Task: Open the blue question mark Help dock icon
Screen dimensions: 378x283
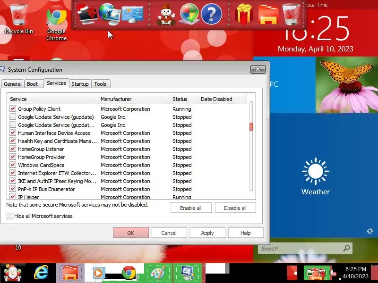Action: [211, 14]
